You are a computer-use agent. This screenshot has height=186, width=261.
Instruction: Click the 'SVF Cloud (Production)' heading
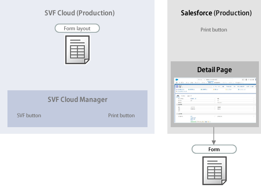(80, 13)
